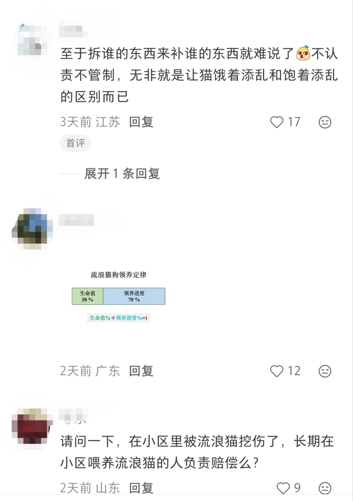Tap the comment text about 流浪猫挖伤
This screenshot has width=353, height=501.
point(197,452)
